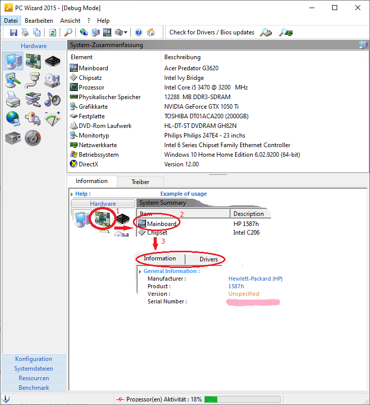Select the round speedometer sidebar icon
Screen dimensions: 370x405
pos(33,138)
